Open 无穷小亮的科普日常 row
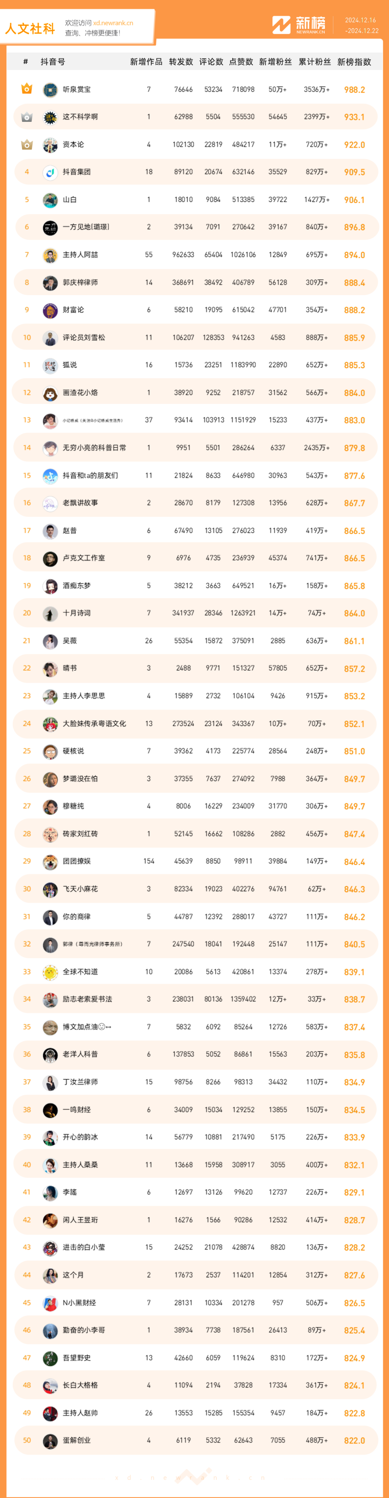This screenshot has height=1498, width=389. (195, 448)
